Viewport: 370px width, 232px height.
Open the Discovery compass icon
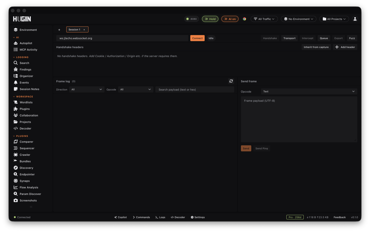point(16,168)
